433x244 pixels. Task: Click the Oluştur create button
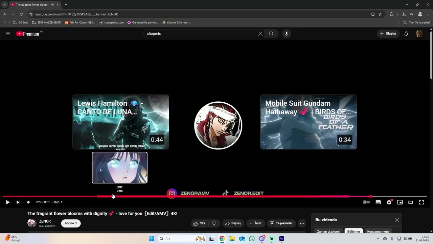388,34
